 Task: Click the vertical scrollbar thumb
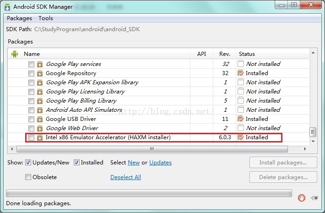click(313, 132)
